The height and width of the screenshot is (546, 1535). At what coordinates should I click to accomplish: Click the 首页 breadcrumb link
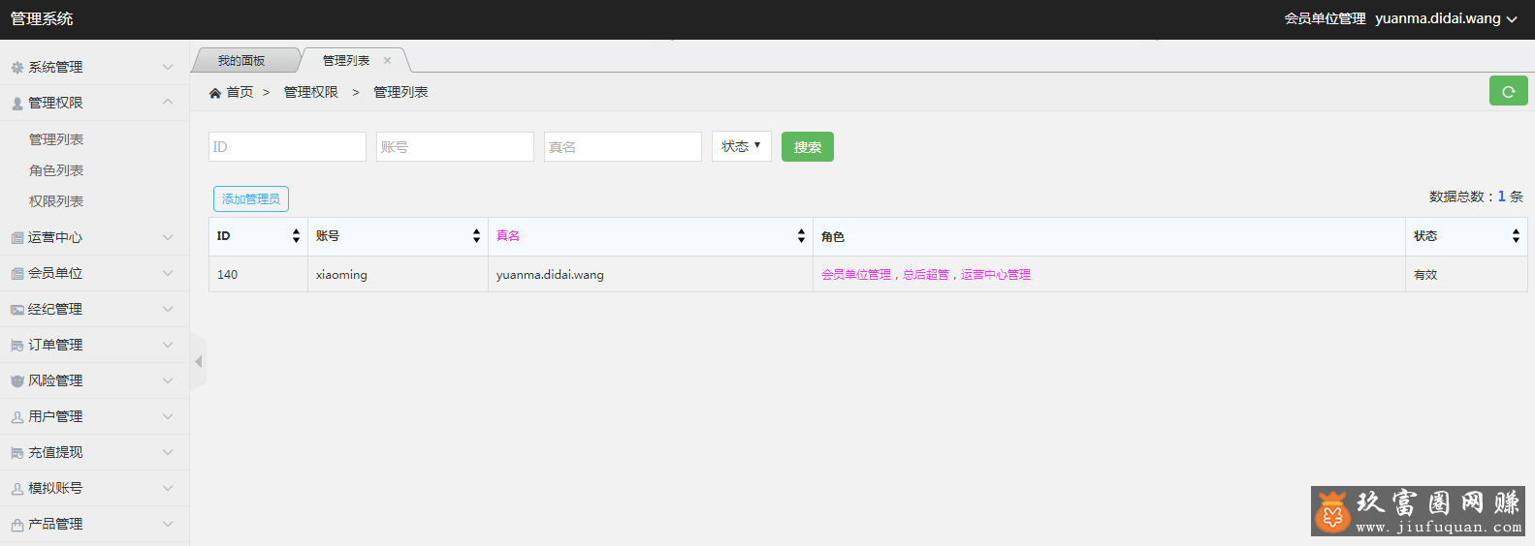pyautogui.click(x=240, y=92)
